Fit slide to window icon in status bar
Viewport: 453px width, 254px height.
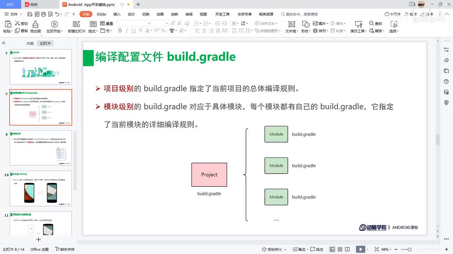coord(377,249)
